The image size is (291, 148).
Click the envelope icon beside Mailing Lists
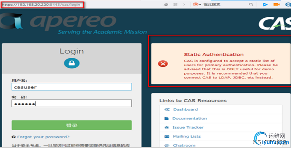(x=167, y=137)
